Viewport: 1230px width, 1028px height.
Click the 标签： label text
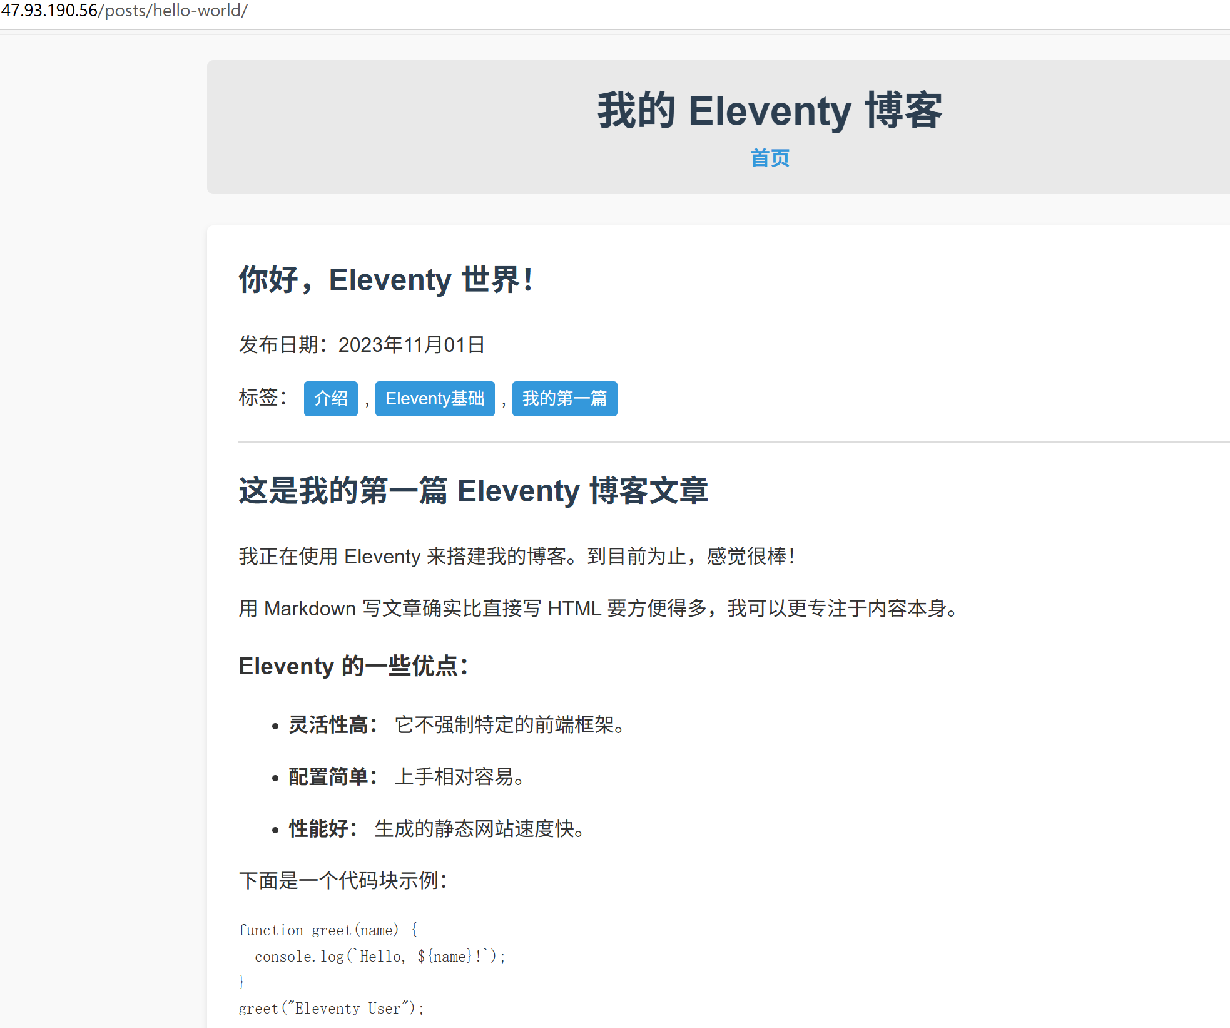point(263,397)
